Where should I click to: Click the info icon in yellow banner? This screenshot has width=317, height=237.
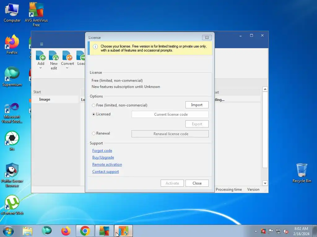95,47
